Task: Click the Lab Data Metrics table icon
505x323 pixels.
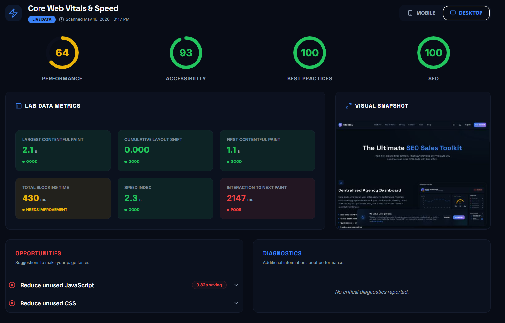Action: pyautogui.click(x=19, y=106)
